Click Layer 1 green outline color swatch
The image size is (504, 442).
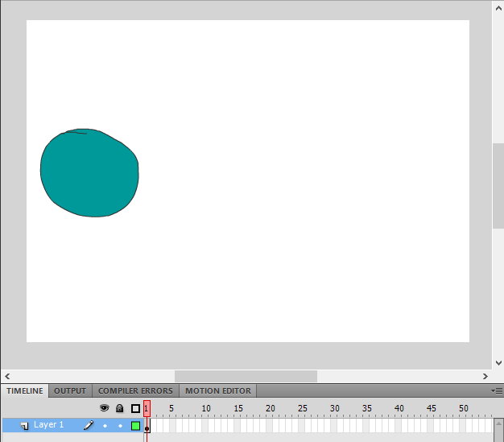click(135, 426)
